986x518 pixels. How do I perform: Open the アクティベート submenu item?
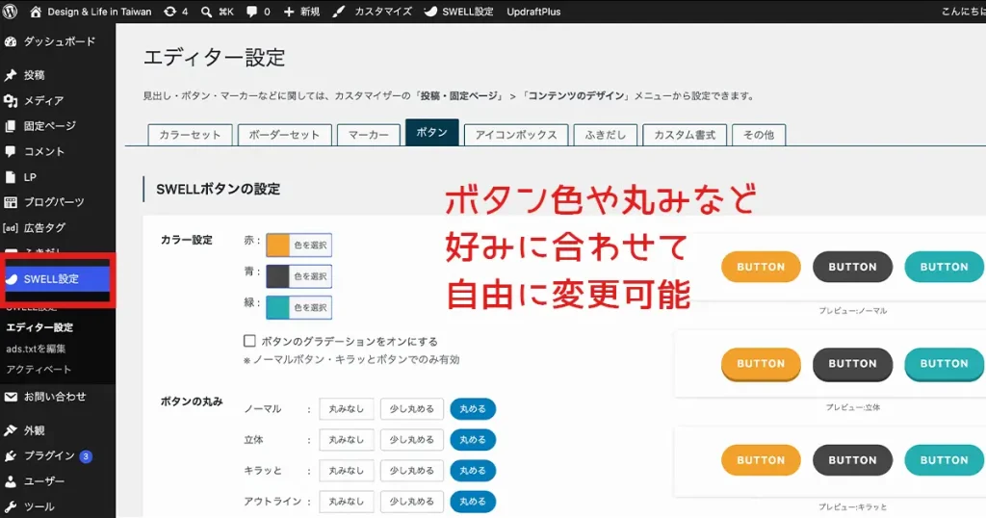39,370
